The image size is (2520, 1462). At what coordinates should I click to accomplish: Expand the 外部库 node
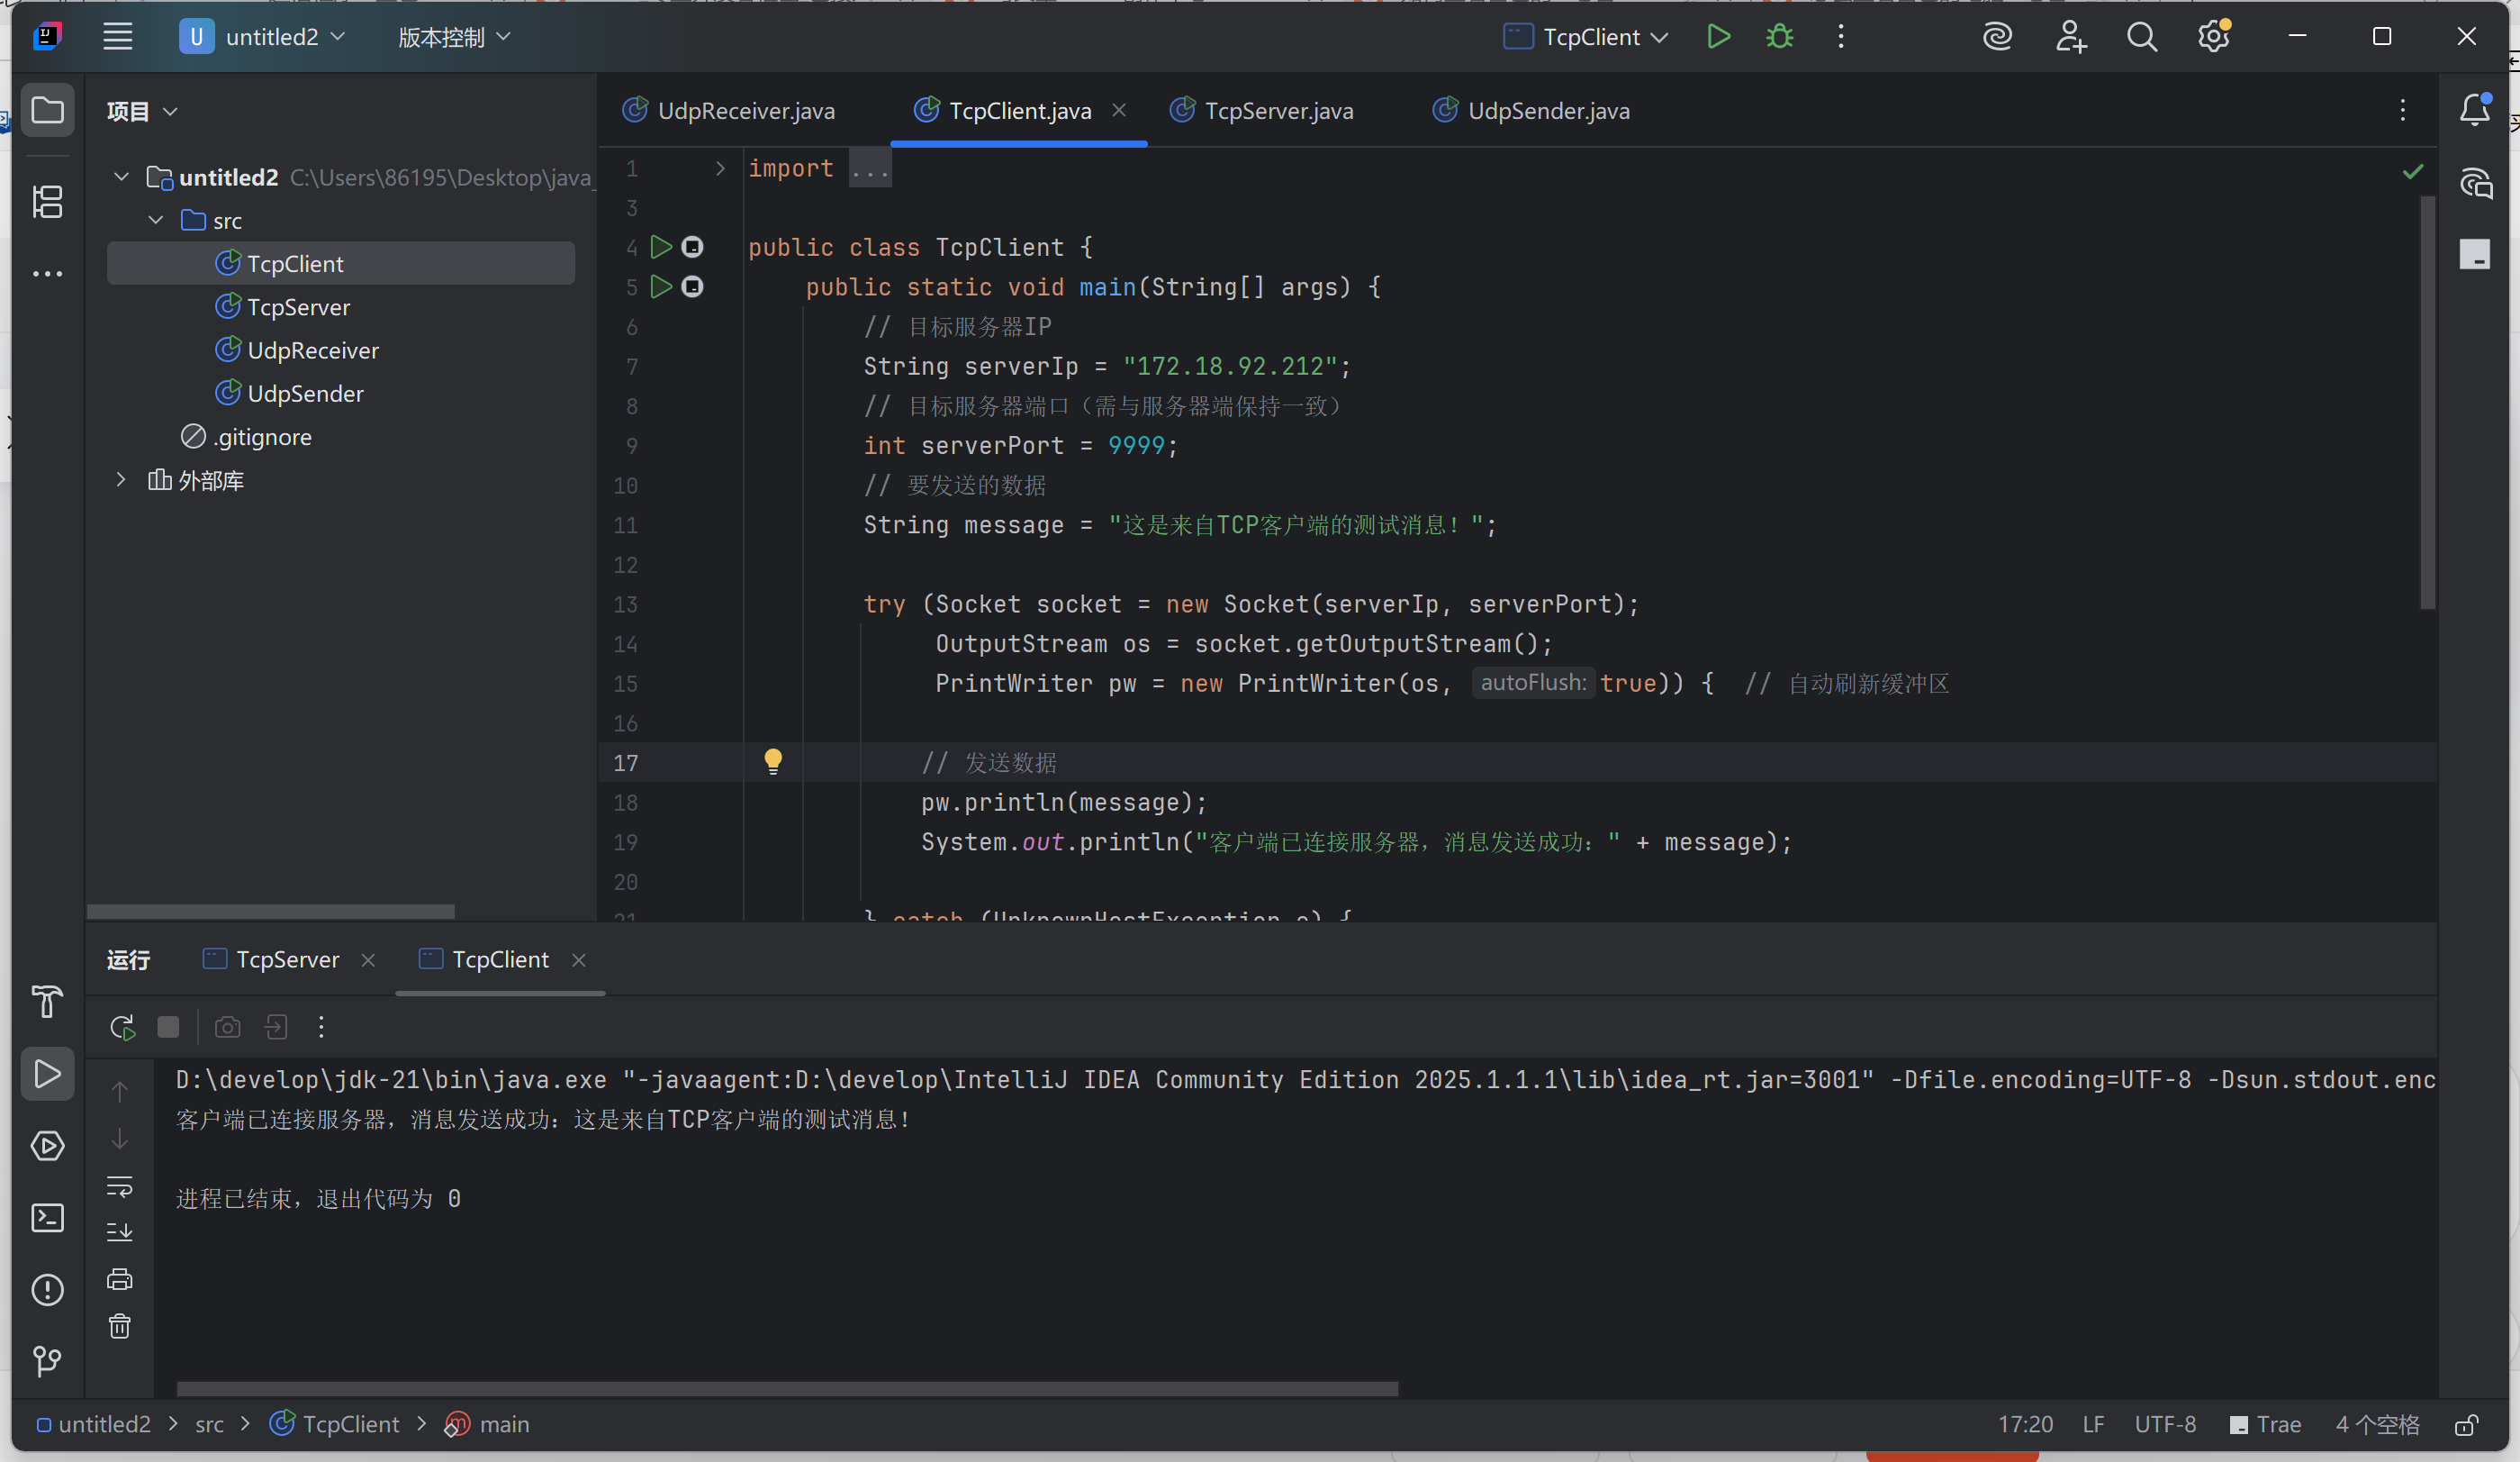tap(121, 480)
